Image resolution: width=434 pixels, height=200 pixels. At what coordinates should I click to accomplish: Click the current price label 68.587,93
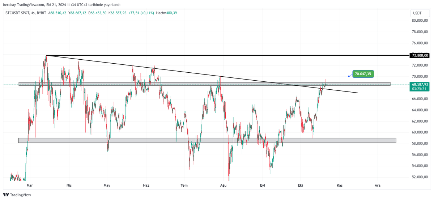pyautogui.click(x=420, y=84)
